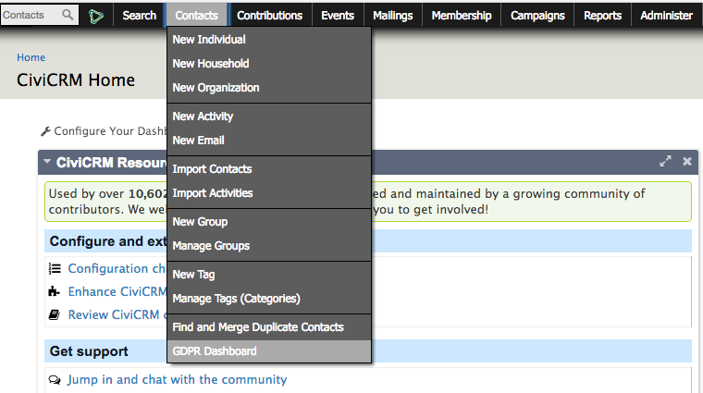The image size is (703, 393).
Task: Click the CiviCRM Resources dashlet title
Action: click(111, 162)
